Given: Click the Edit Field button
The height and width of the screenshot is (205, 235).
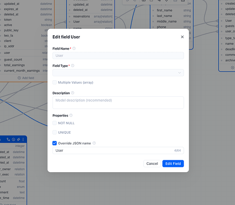Looking at the screenshot, I should 173,164.
